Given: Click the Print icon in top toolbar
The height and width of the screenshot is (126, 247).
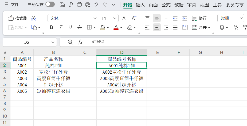Looking at the screenshot, I should point(79,5).
